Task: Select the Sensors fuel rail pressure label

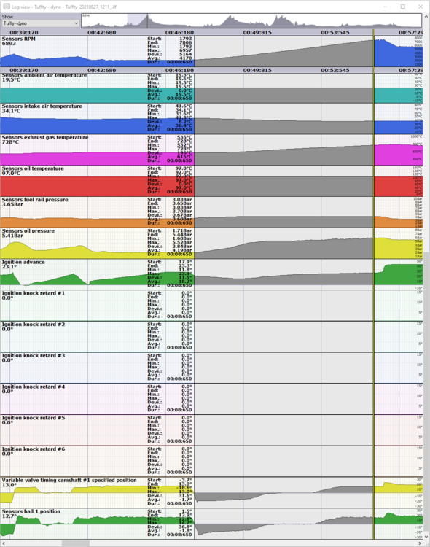Action: (35, 200)
